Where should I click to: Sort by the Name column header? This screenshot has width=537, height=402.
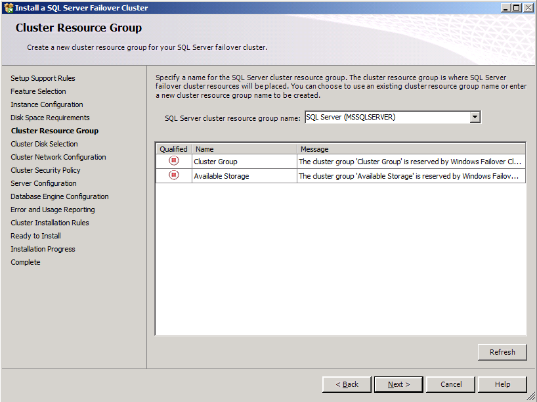tap(244, 149)
